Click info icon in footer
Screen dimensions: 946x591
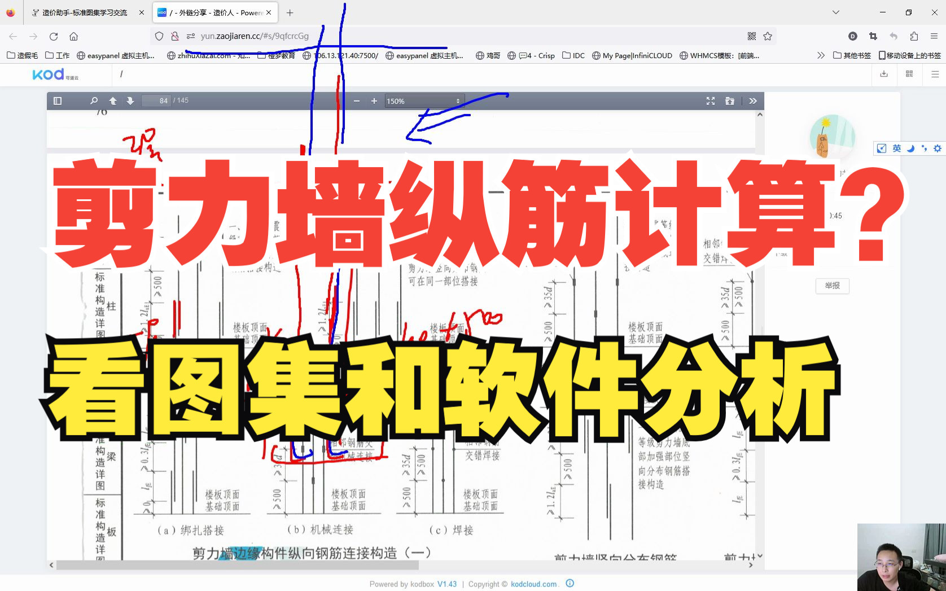click(570, 584)
